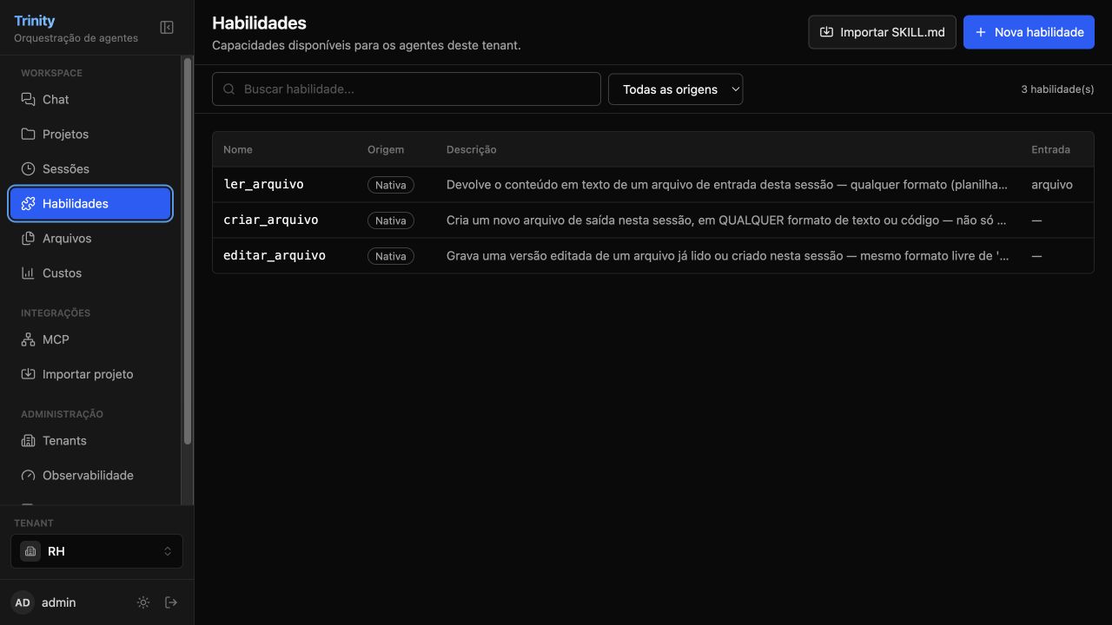The image size is (1112, 625).
Task: Click the logout icon beside admin
Action: pos(171,602)
